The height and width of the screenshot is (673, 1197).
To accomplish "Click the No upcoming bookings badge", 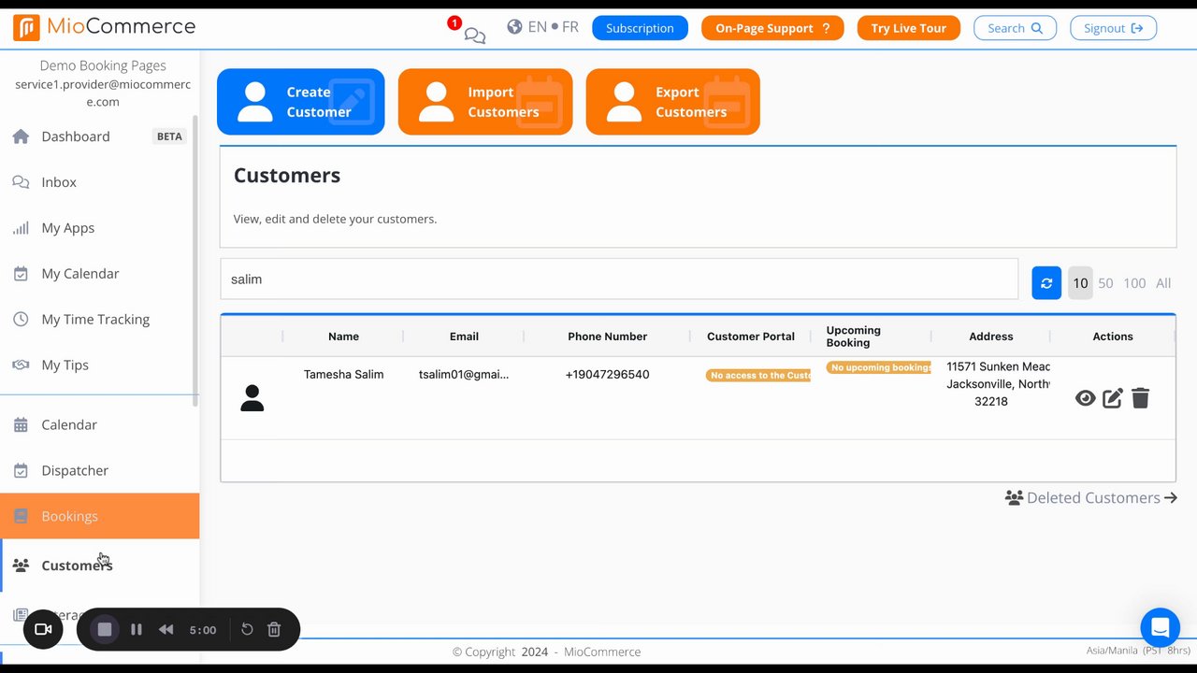I will [x=878, y=367].
